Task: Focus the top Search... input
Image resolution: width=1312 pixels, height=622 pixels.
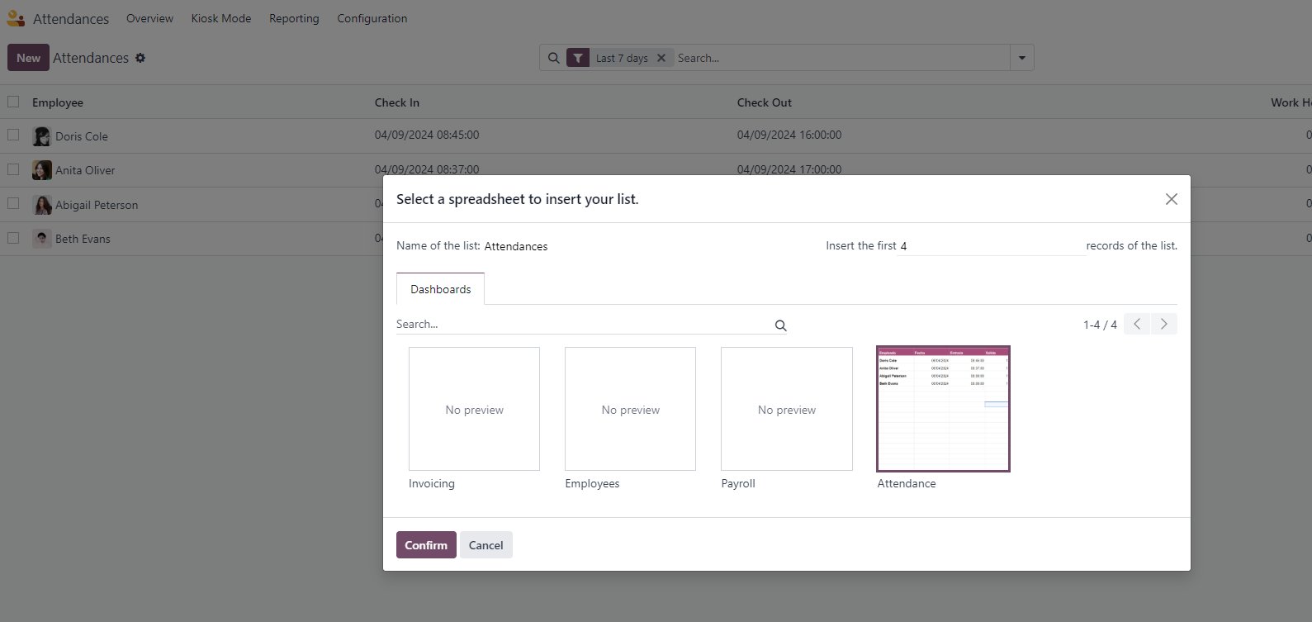Action: (842, 58)
